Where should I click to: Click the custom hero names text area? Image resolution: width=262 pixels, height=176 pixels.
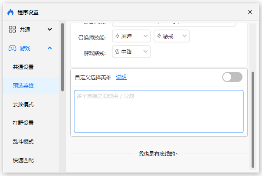159,111
